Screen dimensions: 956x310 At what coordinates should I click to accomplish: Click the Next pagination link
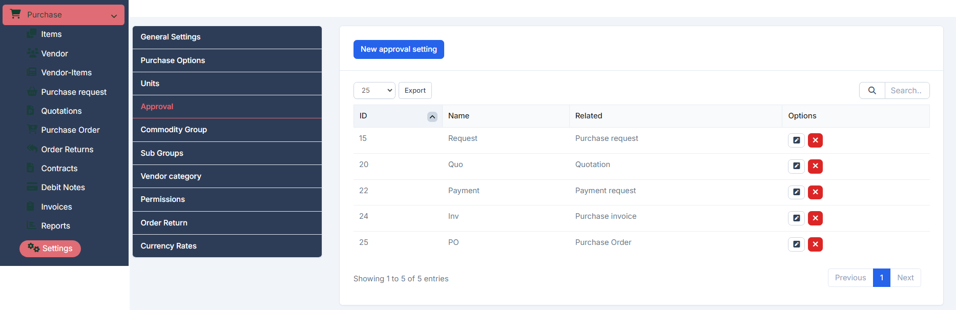(x=905, y=278)
